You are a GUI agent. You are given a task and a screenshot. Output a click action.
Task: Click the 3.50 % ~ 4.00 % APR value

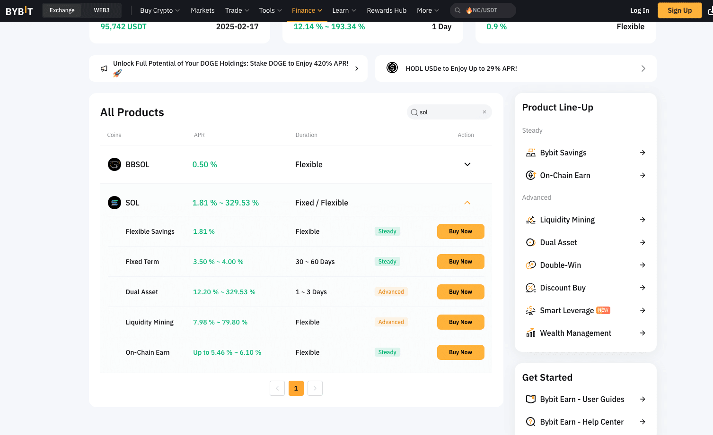click(218, 262)
